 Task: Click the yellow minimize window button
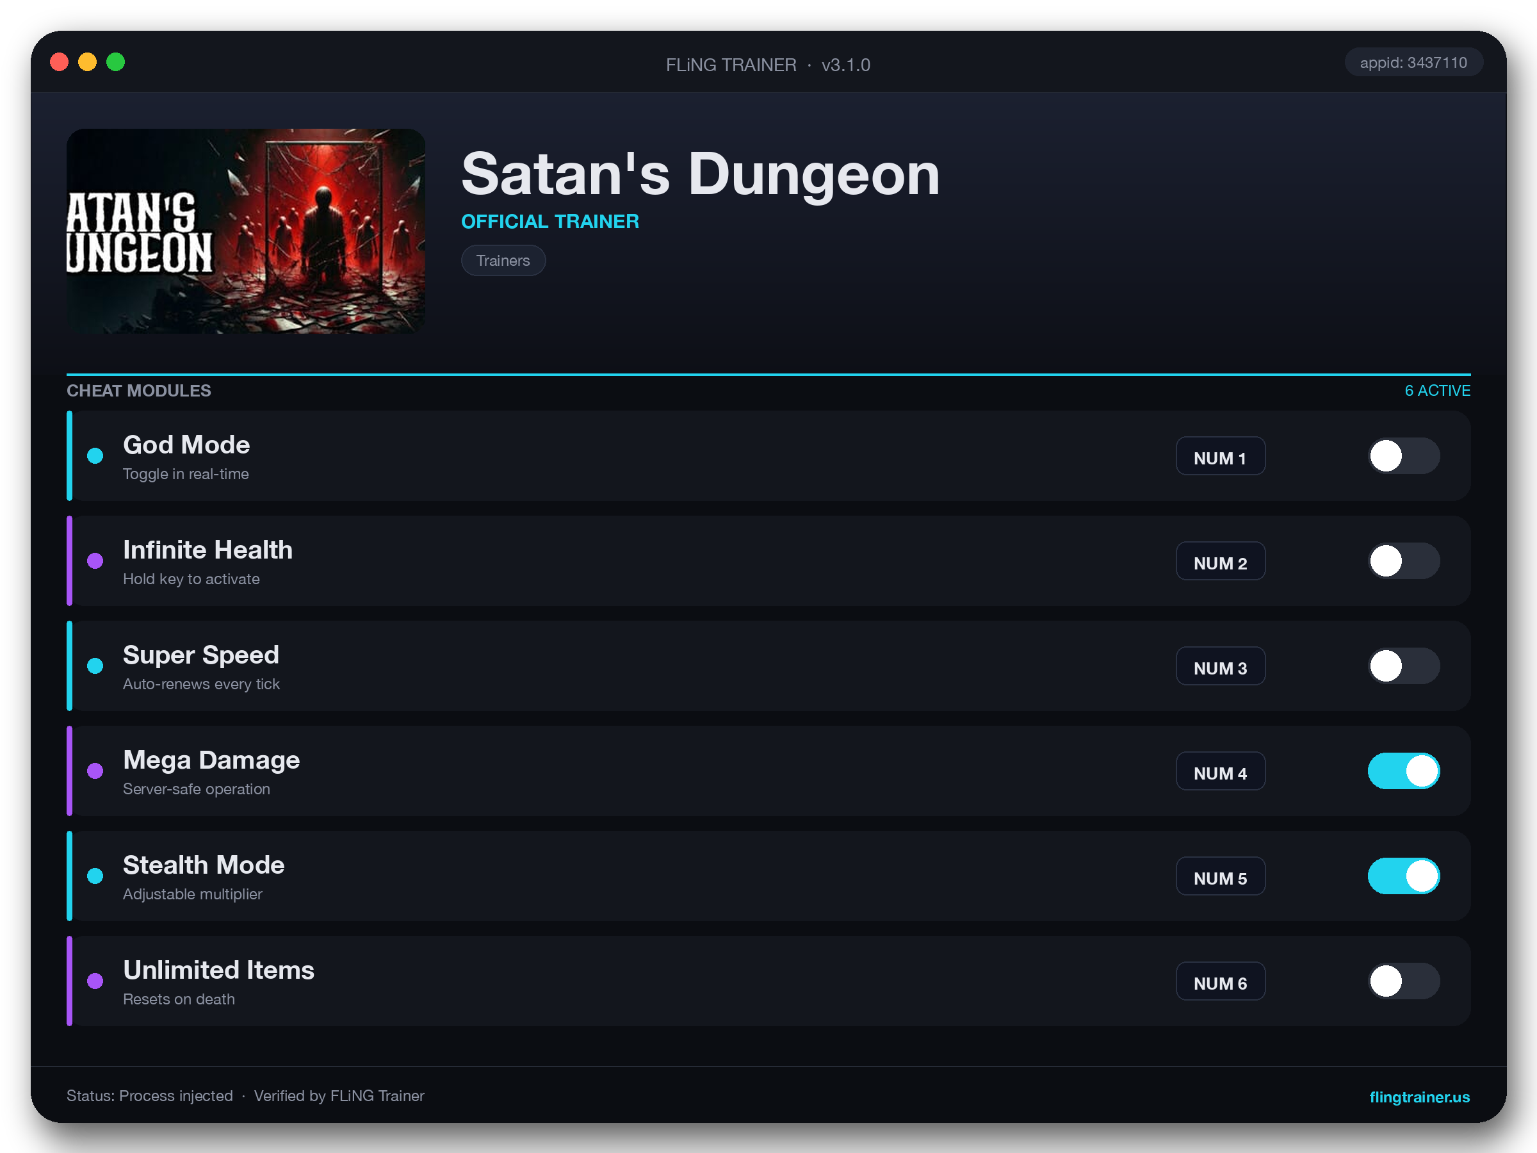[x=88, y=62]
